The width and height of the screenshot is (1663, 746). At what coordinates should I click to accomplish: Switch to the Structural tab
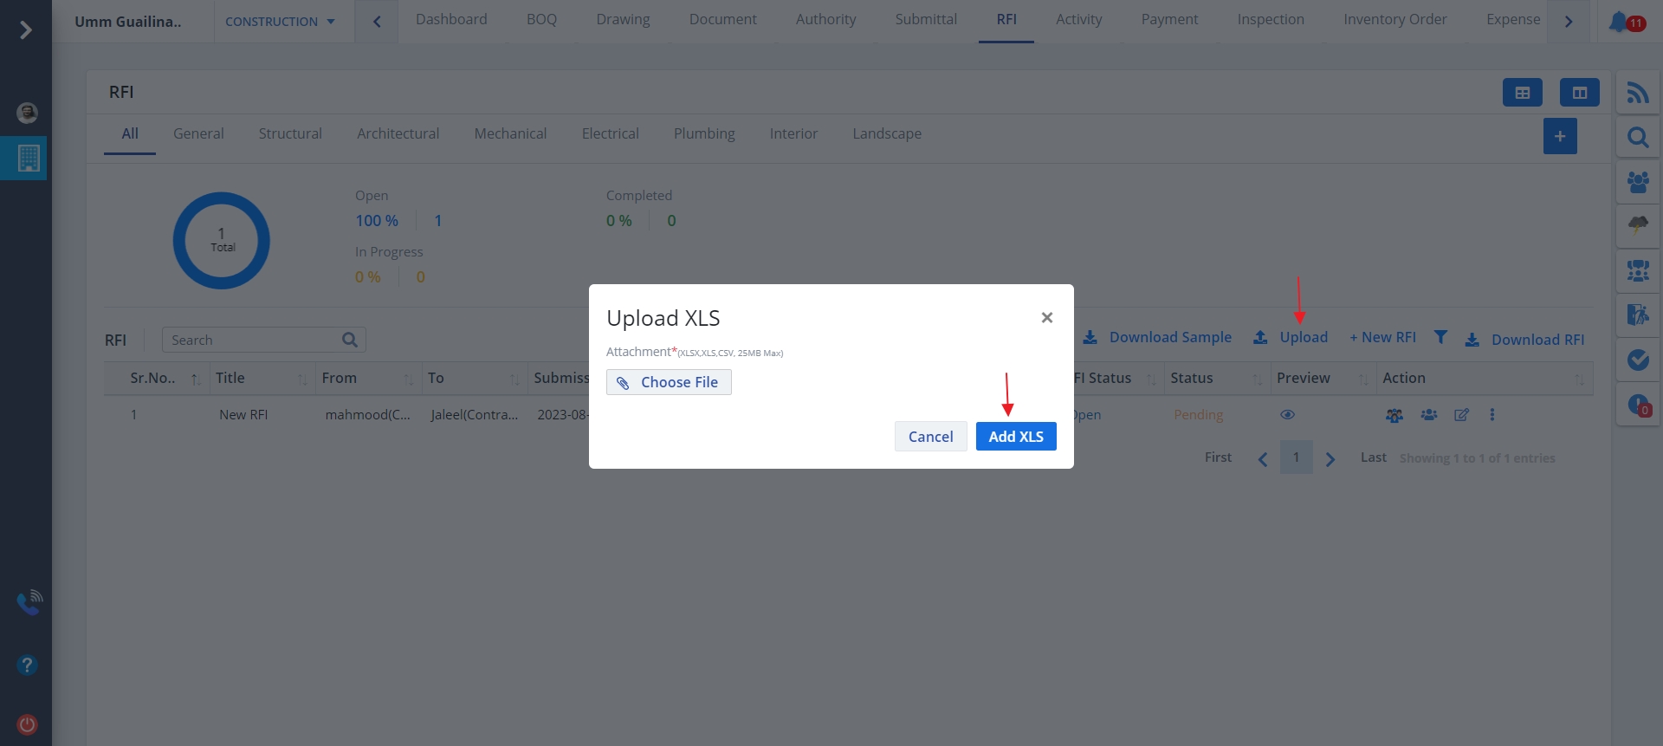[290, 133]
